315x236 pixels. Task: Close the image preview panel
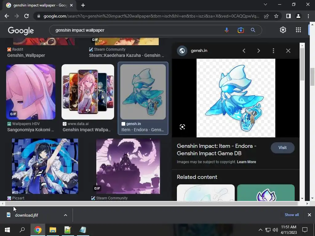(288, 51)
